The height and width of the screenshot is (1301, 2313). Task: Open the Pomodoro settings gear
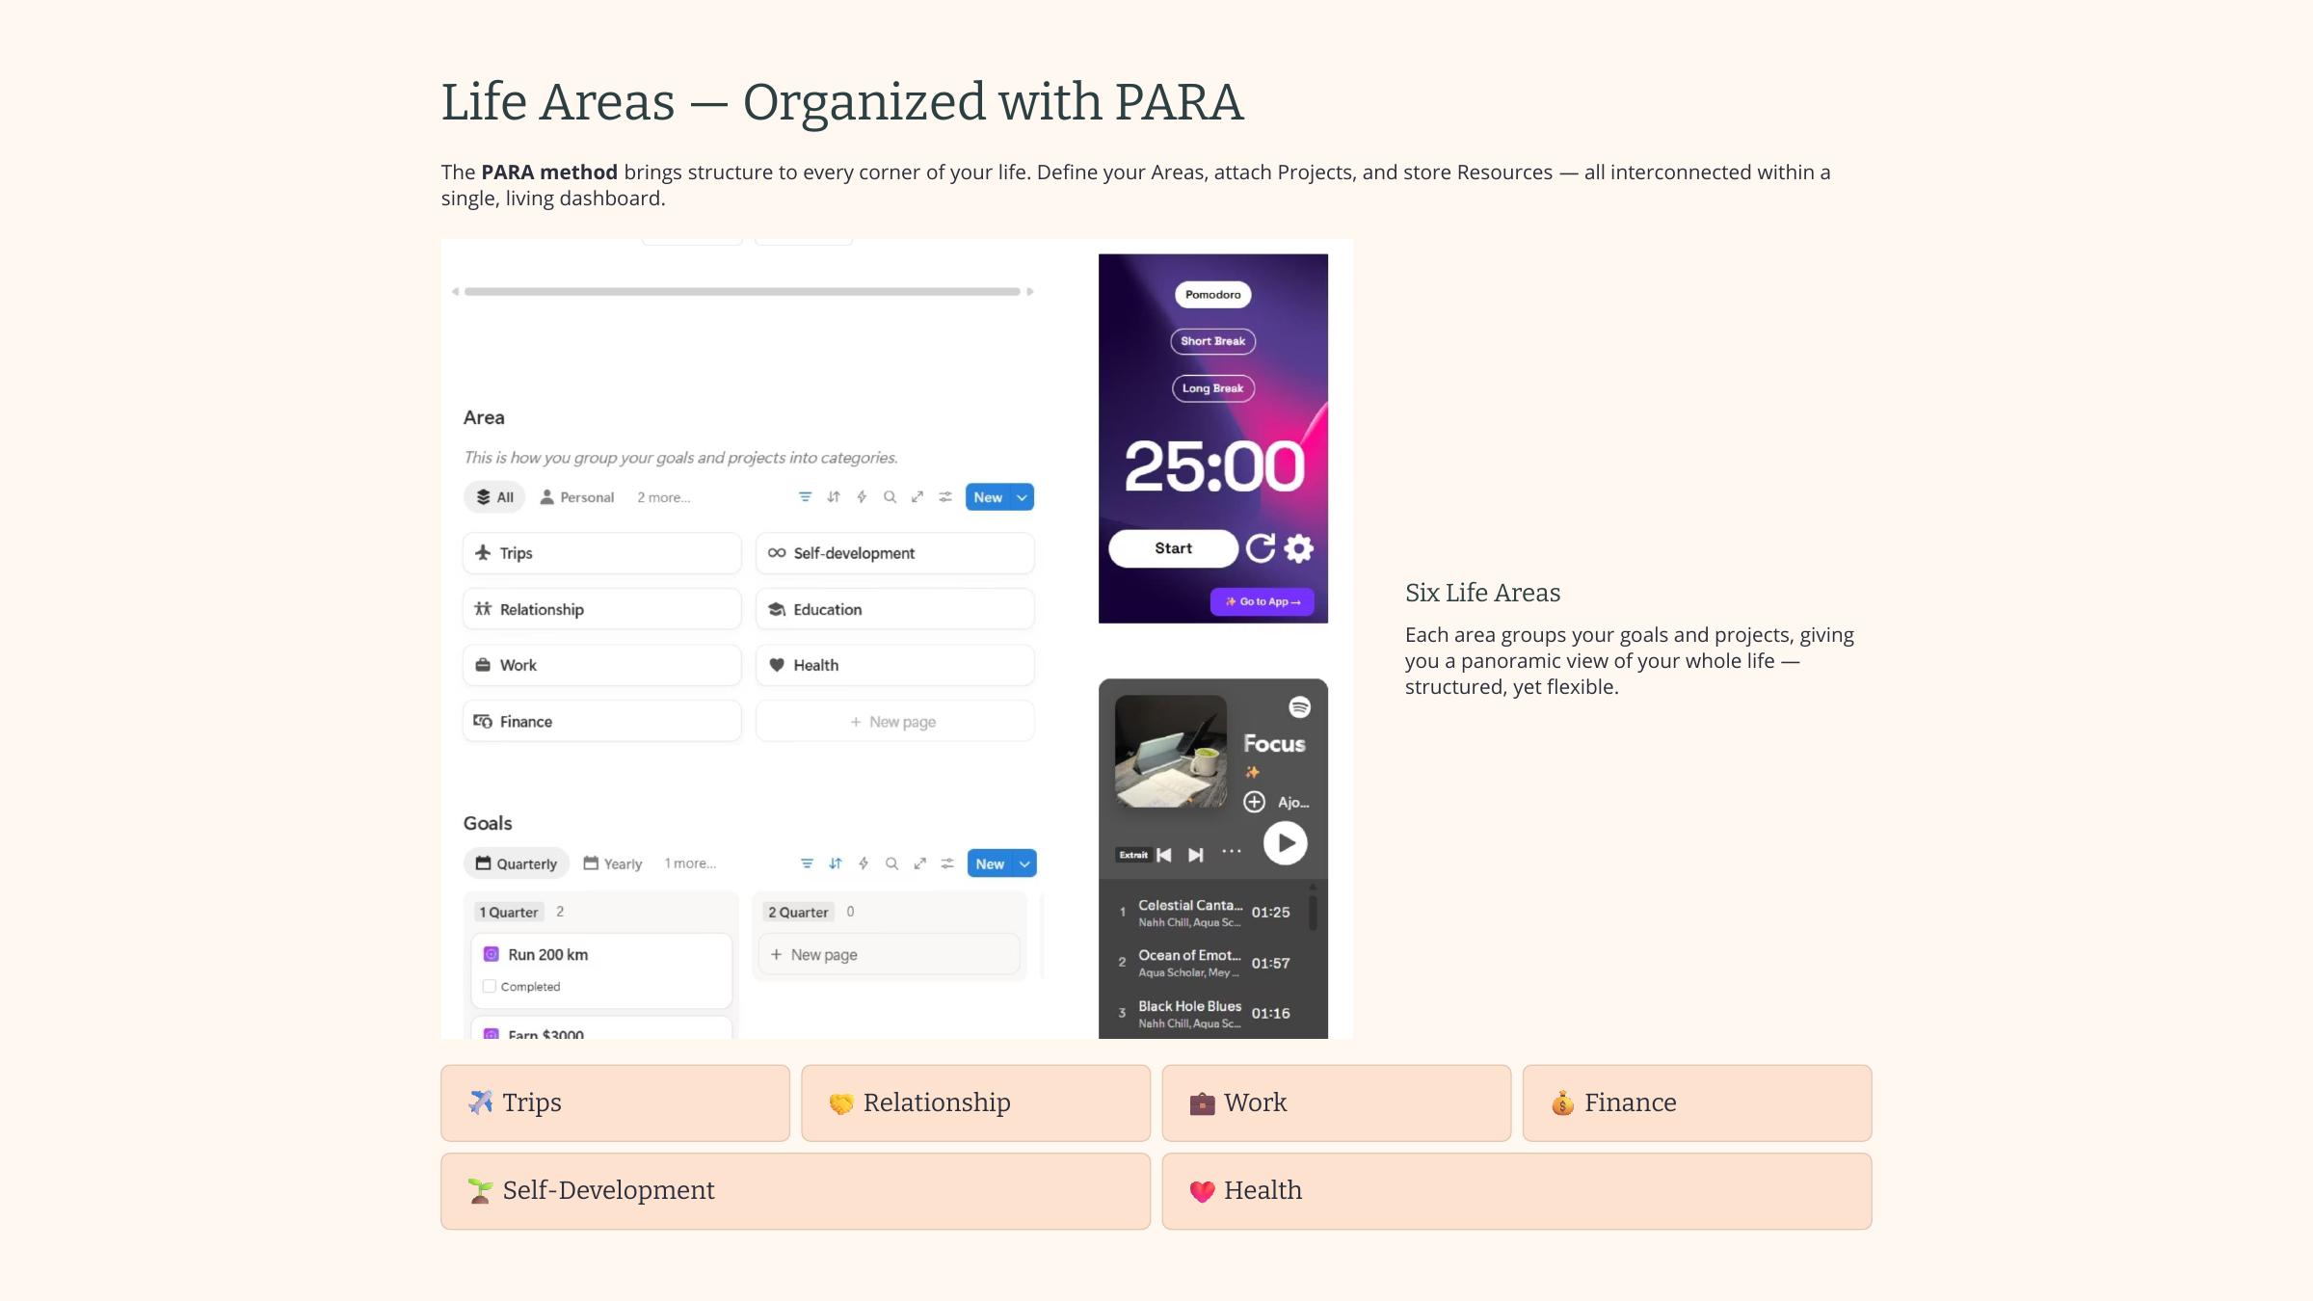click(1299, 548)
